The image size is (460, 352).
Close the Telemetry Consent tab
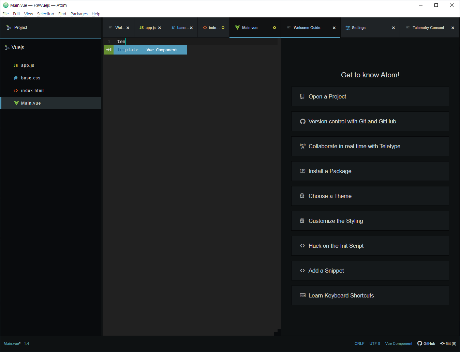tap(453, 28)
